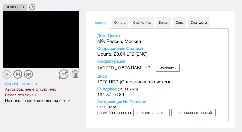Click the Операционная Система heading
The height and width of the screenshot is (132, 242).
click(120, 49)
